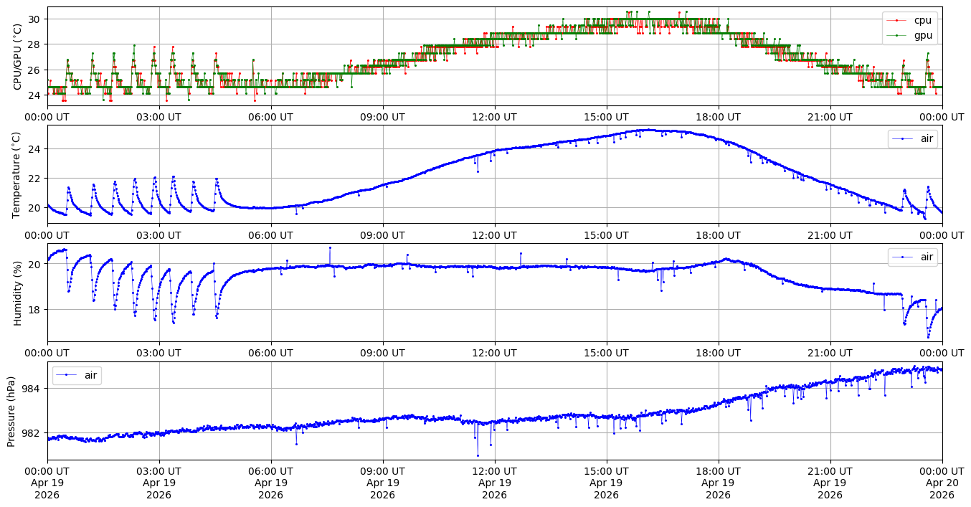Click the CPU/GPU (°C) y-axis label
The width and height of the screenshot is (971, 507).
tap(17, 57)
